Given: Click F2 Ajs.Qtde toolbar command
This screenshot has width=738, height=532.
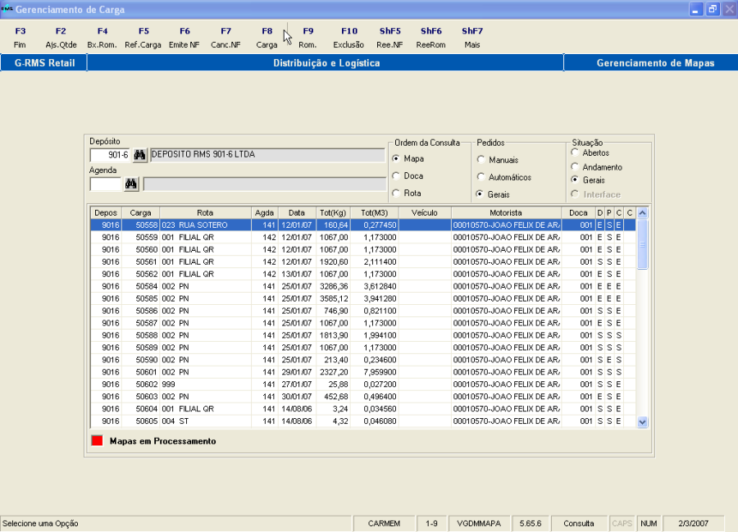Looking at the screenshot, I should click(61, 38).
